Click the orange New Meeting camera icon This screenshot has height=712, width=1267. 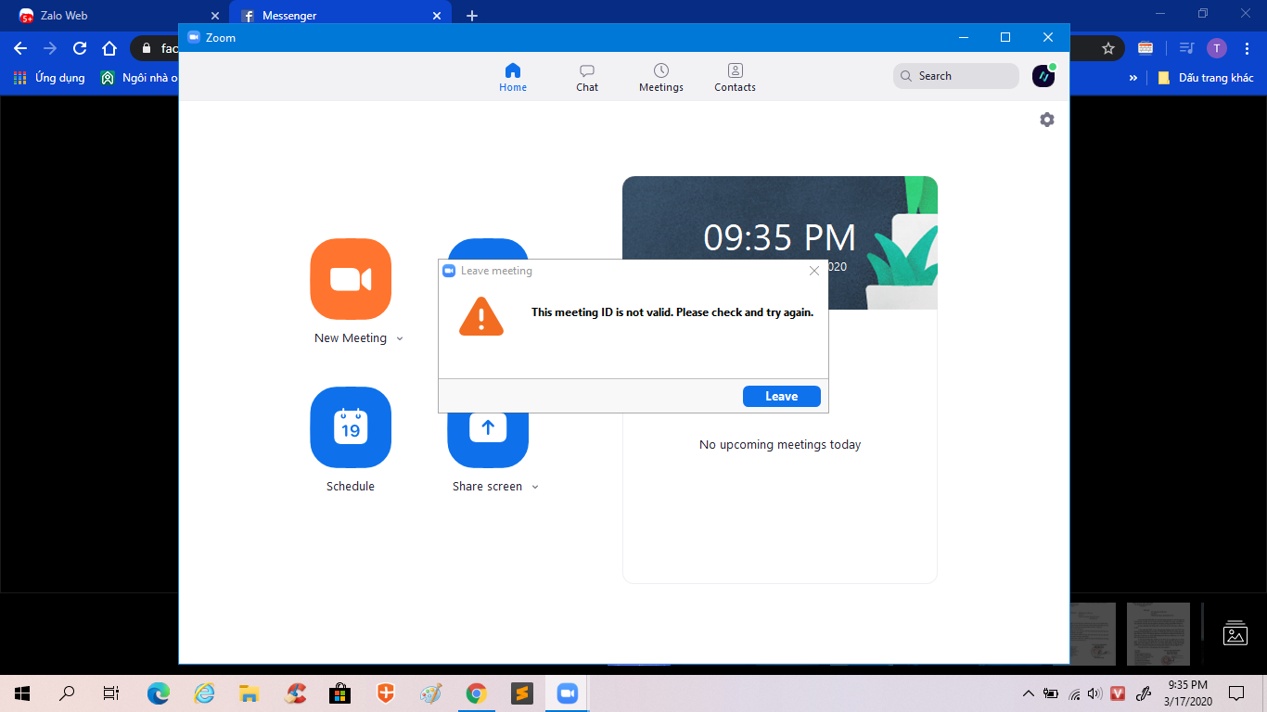(351, 279)
